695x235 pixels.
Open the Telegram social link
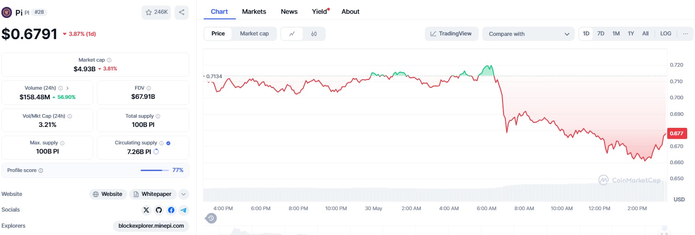pos(183,210)
